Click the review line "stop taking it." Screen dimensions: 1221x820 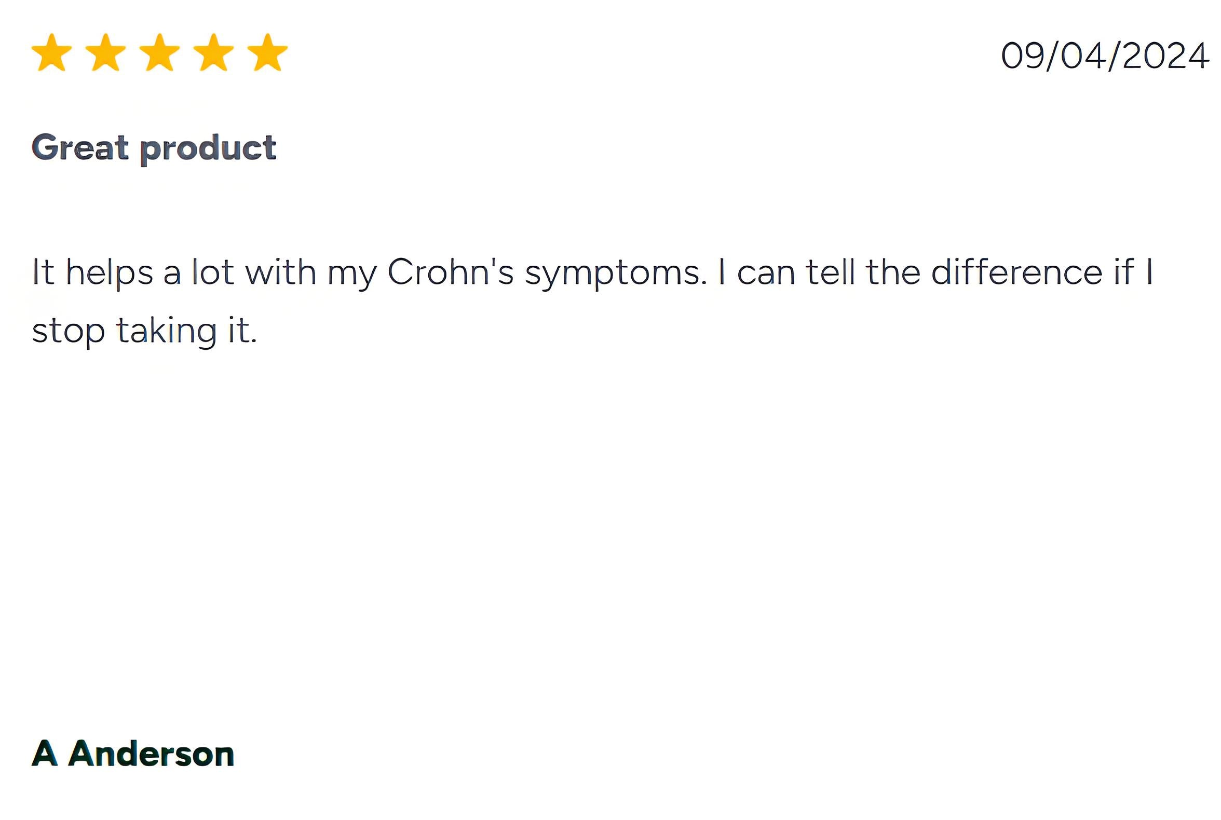[144, 331]
